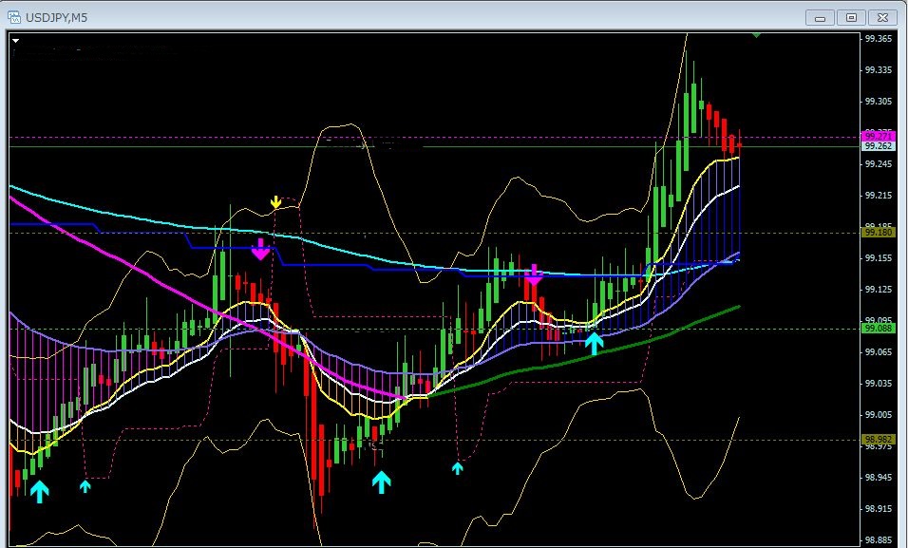
Task: Click the current price label 99.262
Action: 879,146
